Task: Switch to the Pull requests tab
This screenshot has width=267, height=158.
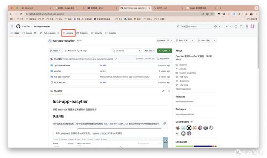Action: [50, 33]
